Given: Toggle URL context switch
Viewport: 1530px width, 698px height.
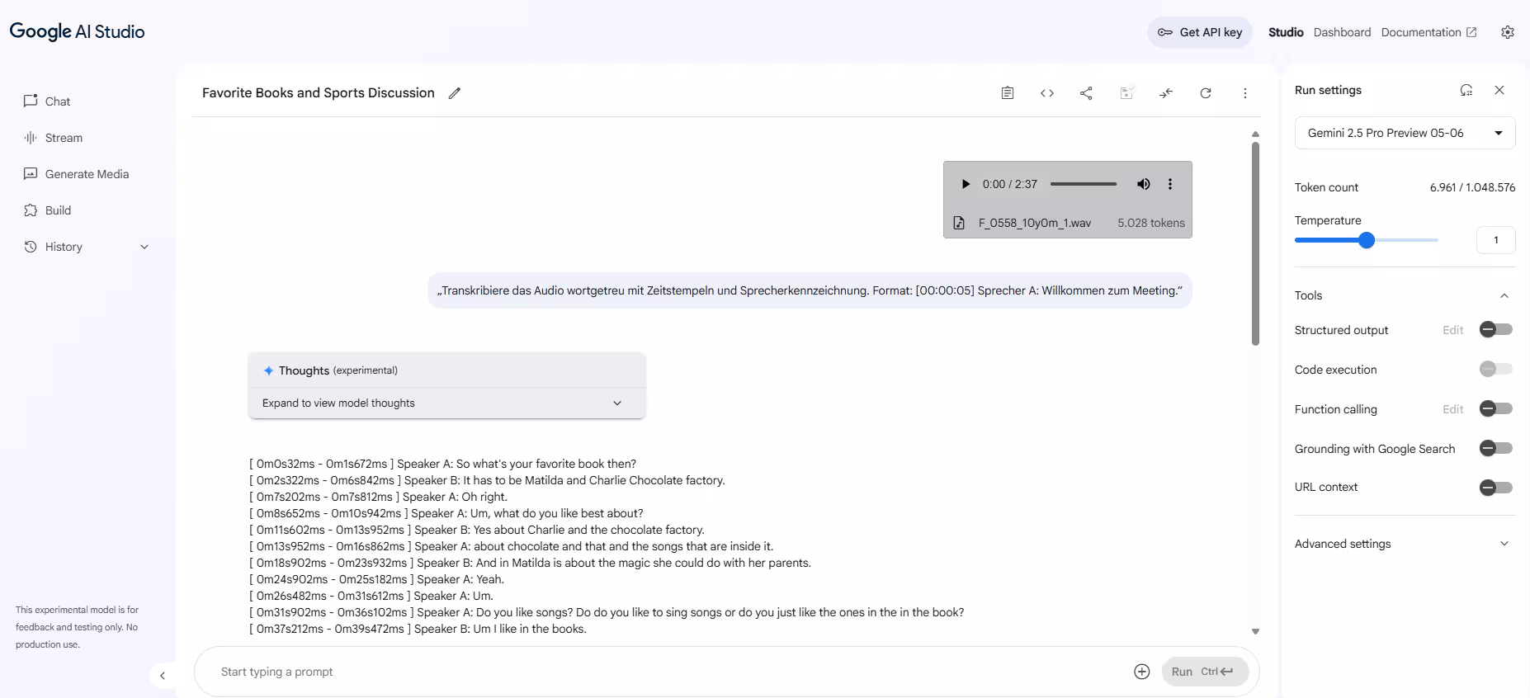Looking at the screenshot, I should click(x=1496, y=488).
